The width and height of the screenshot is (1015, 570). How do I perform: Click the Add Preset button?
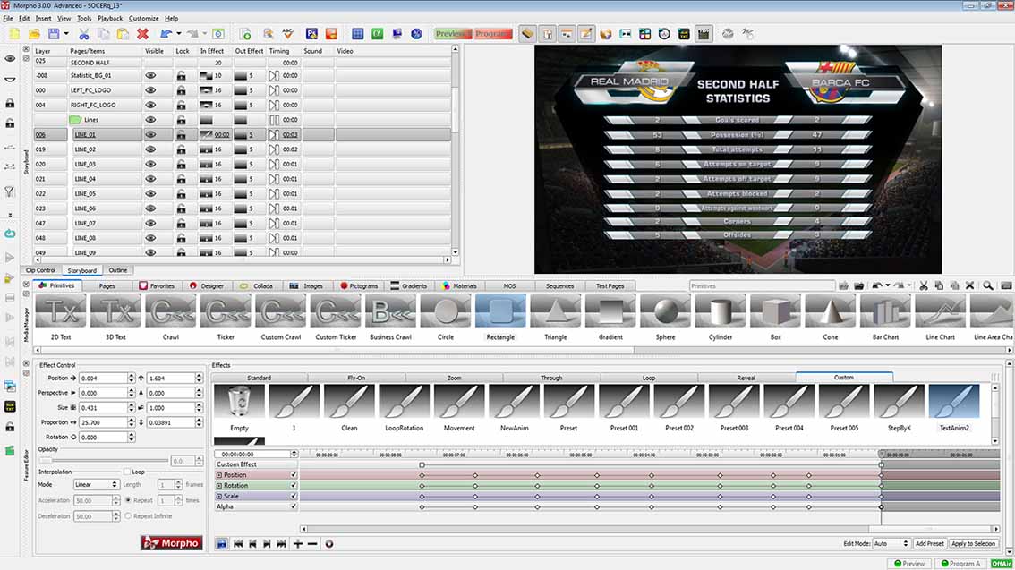pyautogui.click(x=929, y=543)
